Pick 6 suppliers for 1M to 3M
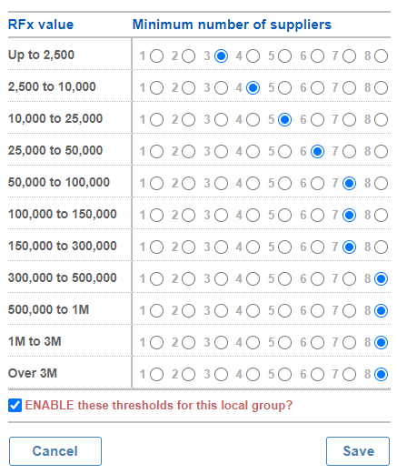 (317, 343)
